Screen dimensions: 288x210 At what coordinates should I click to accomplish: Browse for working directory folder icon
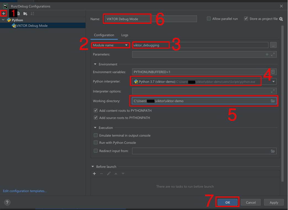tap(273, 101)
